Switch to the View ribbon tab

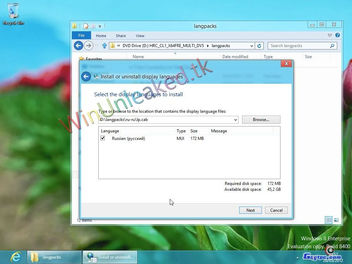tap(140, 36)
